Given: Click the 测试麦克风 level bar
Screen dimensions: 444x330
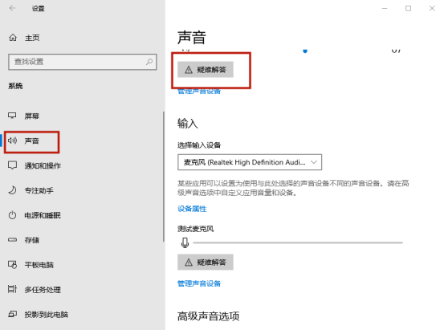Looking at the screenshot, I should click(x=298, y=242).
